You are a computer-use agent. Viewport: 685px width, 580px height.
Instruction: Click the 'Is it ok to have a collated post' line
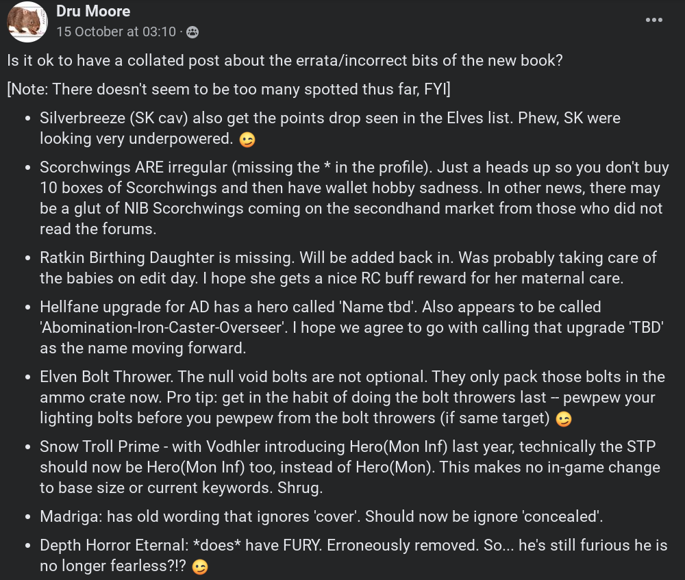click(285, 60)
